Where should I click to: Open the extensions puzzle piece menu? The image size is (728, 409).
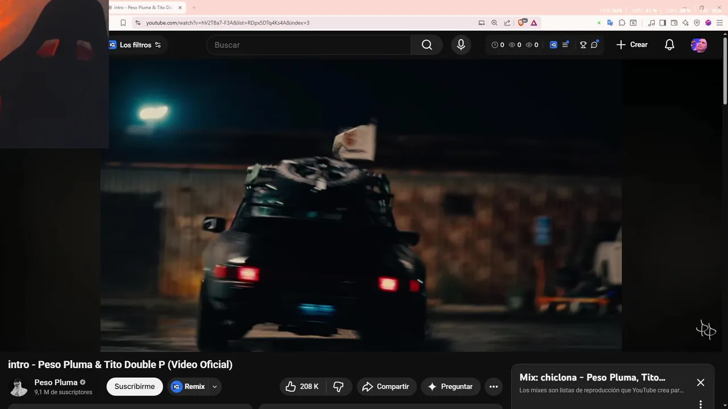click(622, 23)
